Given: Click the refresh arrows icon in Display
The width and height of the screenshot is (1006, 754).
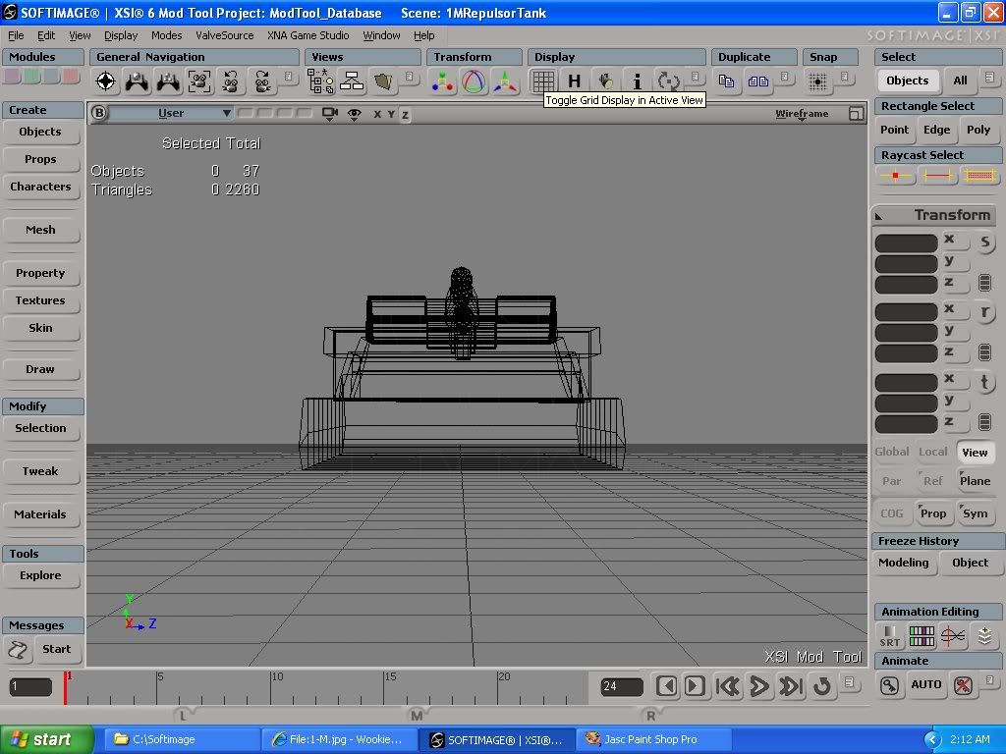Looking at the screenshot, I should pos(668,81).
